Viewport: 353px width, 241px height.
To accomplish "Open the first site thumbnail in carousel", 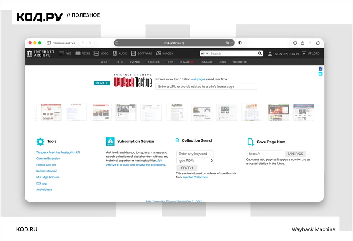I will tap(51, 112).
